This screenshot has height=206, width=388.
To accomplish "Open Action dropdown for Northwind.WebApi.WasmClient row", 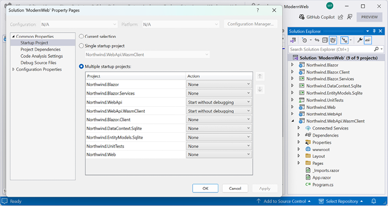I will click(219, 111).
